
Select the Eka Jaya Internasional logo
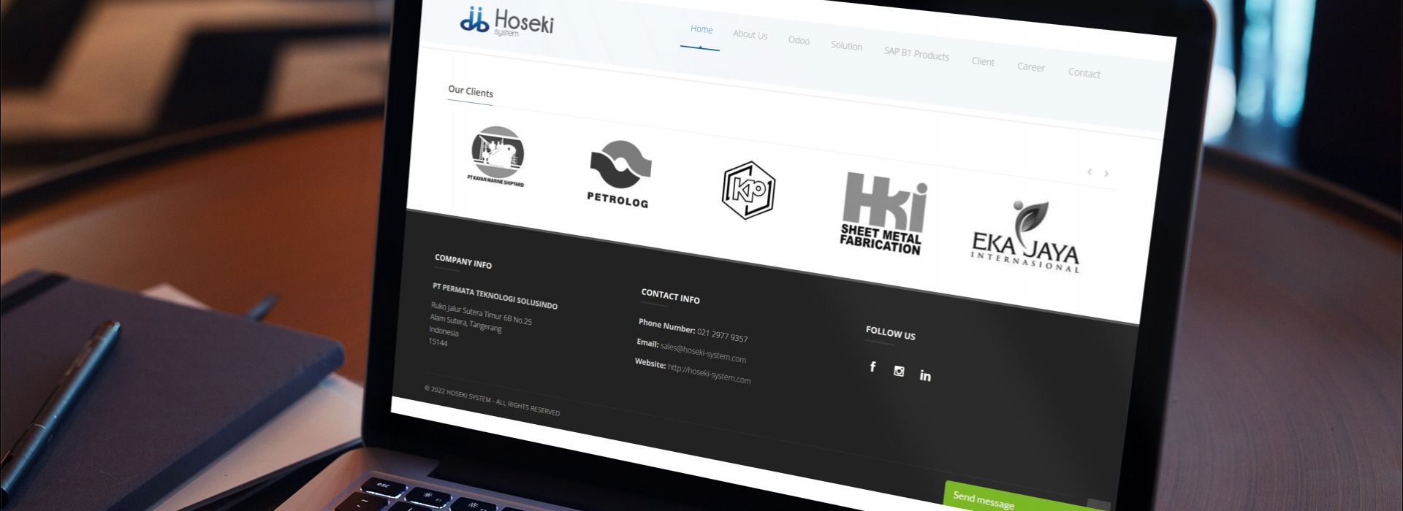pos(1026,237)
